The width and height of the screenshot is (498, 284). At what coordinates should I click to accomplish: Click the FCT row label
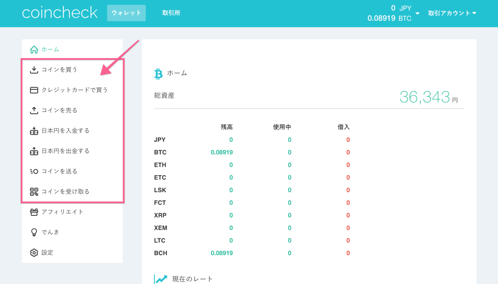click(x=160, y=203)
